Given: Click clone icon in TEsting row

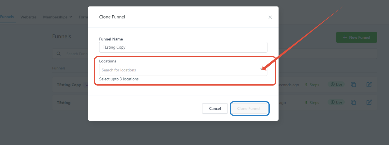Looking at the screenshot, I should point(353,102).
